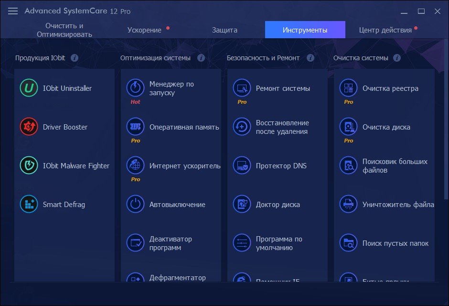Screen dimensions: 449x306
Task: Switch to the Ускорение tab
Action: [145, 30]
